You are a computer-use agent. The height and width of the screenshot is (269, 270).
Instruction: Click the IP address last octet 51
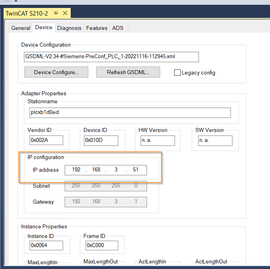pyautogui.click(x=136, y=169)
